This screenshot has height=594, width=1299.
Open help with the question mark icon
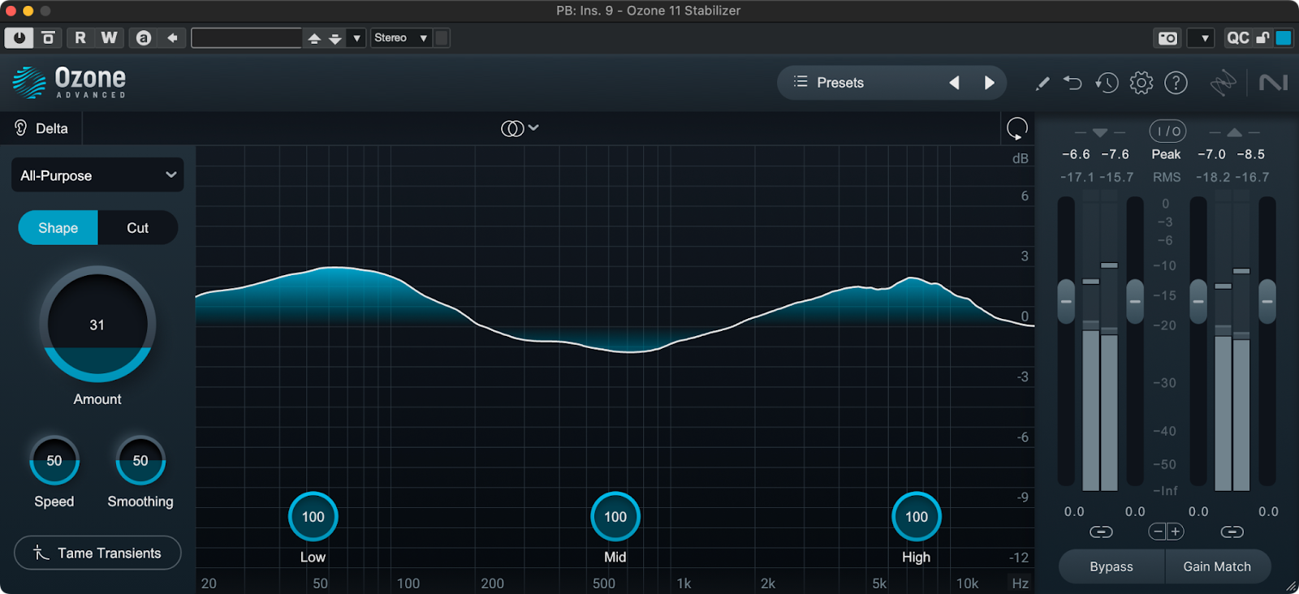(1176, 83)
